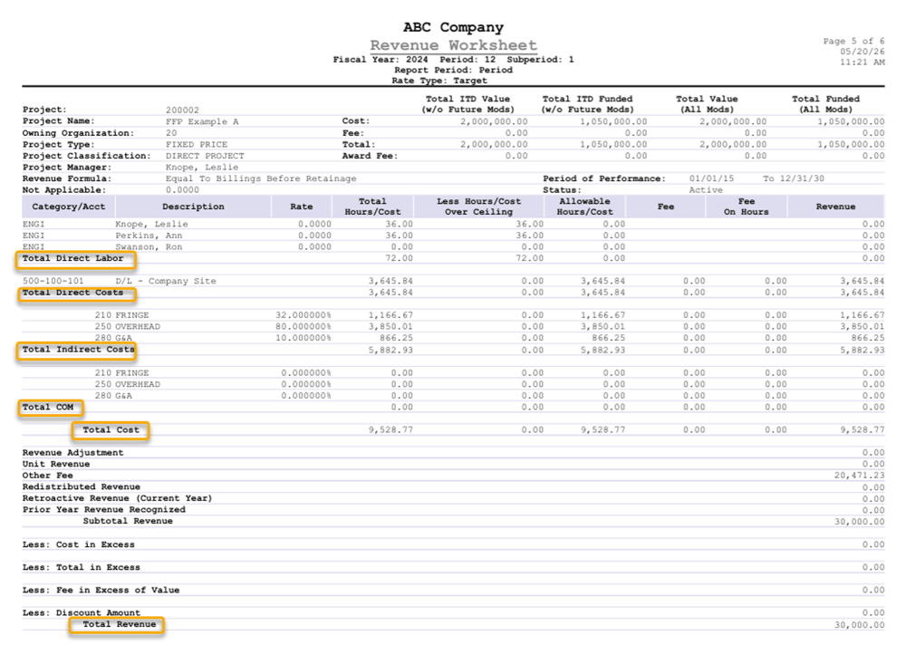Click Less Hours/Cost Over Ceiling header
The height and width of the screenshot is (645, 906).
coord(478,207)
